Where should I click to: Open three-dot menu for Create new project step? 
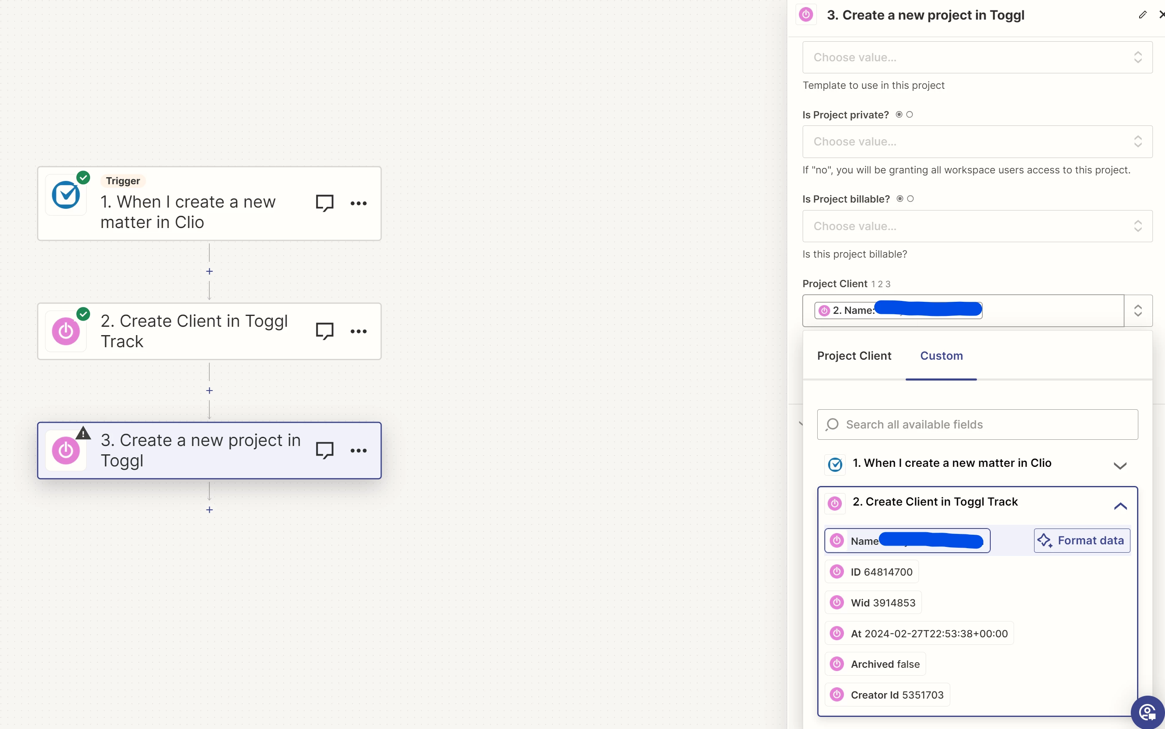(x=358, y=450)
